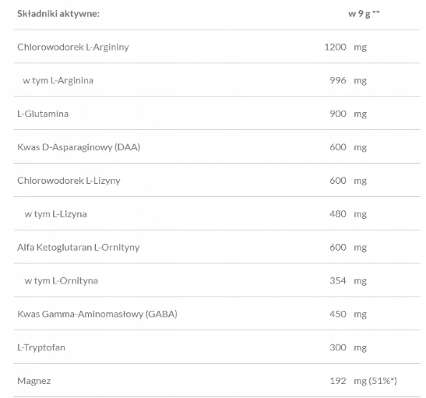This screenshot has width=426, height=398.
Task: Click the 900 mg L-Glutamina amount
Action: (x=348, y=114)
